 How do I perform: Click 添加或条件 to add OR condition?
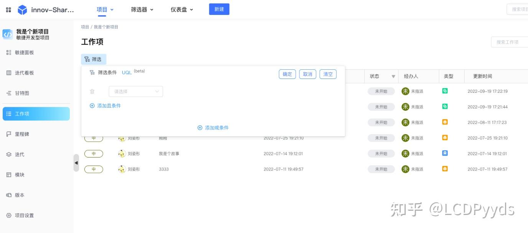tap(213, 128)
